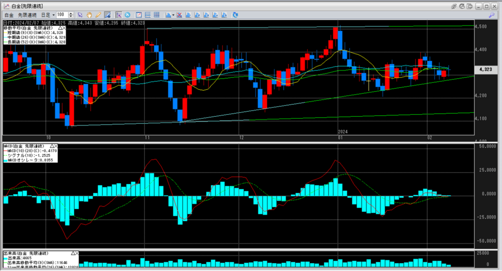This screenshot has height=271, width=502.
Task: Close the 出来高 volume legend box
Action: click(77, 253)
